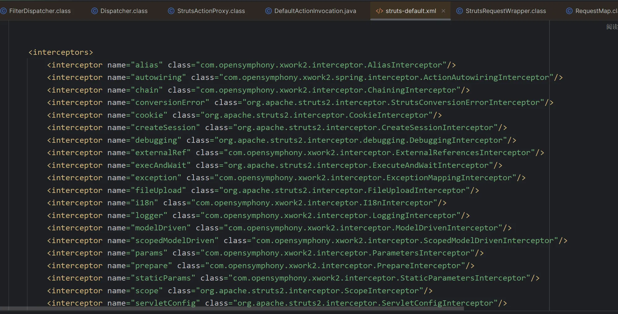The width and height of the screenshot is (618, 314).
Task: Click the "scopedModelDriven" interceptor name value
Action: (175, 241)
